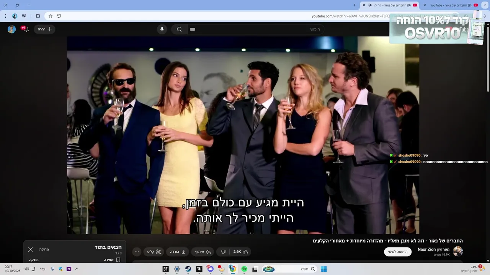Viewport: 490px width, 275px height.
Task: Open Steam from the taskbar
Action: coord(188,269)
